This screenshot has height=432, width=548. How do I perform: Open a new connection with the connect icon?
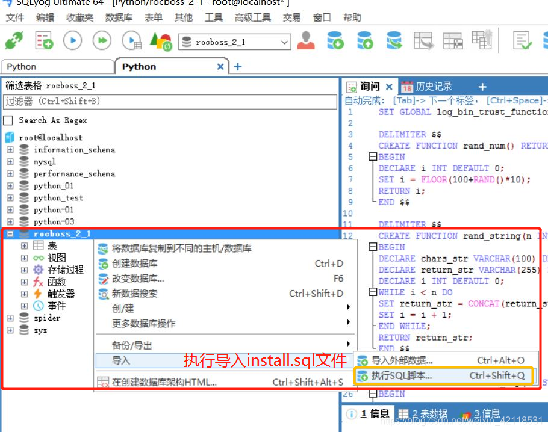(x=13, y=40)
